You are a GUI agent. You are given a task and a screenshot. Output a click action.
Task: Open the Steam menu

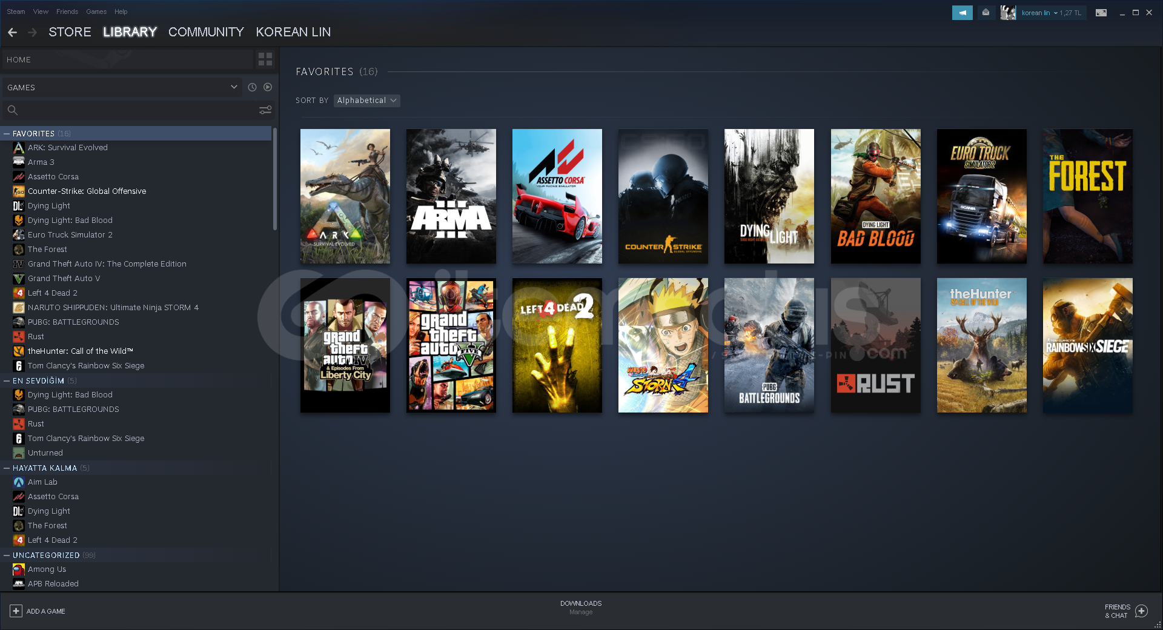(16, 12)
